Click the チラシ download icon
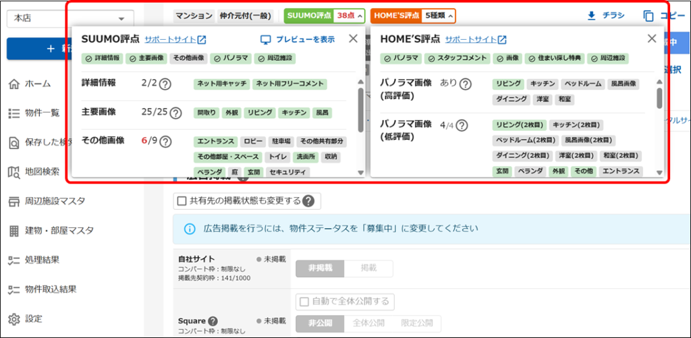Viewport: 691px width, 338px height. coord(591,16)
